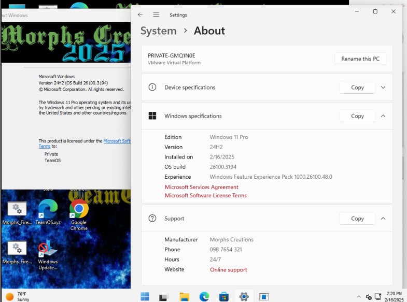Click the Hours value 24/7
This screenshot has width=407, height=302.
215,259
